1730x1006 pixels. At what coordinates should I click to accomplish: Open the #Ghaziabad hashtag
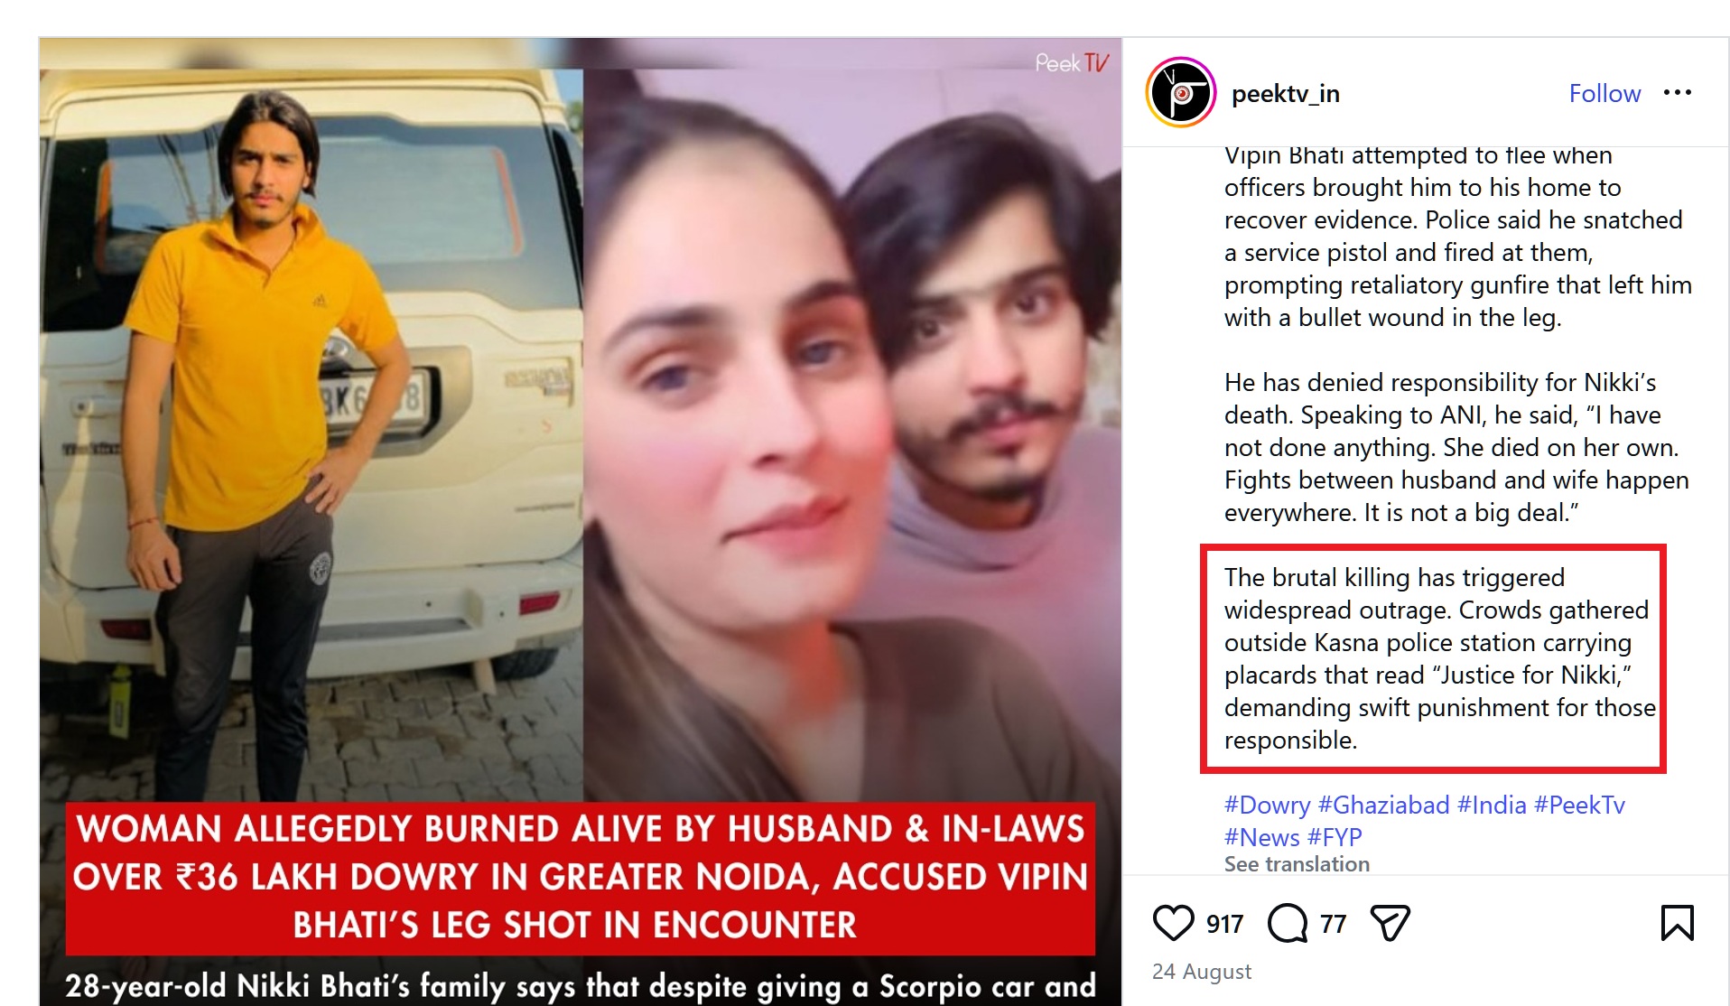coord(1383,805)
